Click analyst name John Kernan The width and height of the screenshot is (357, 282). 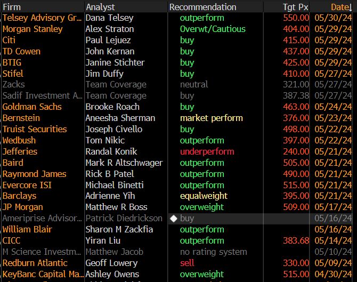point(110,51)
